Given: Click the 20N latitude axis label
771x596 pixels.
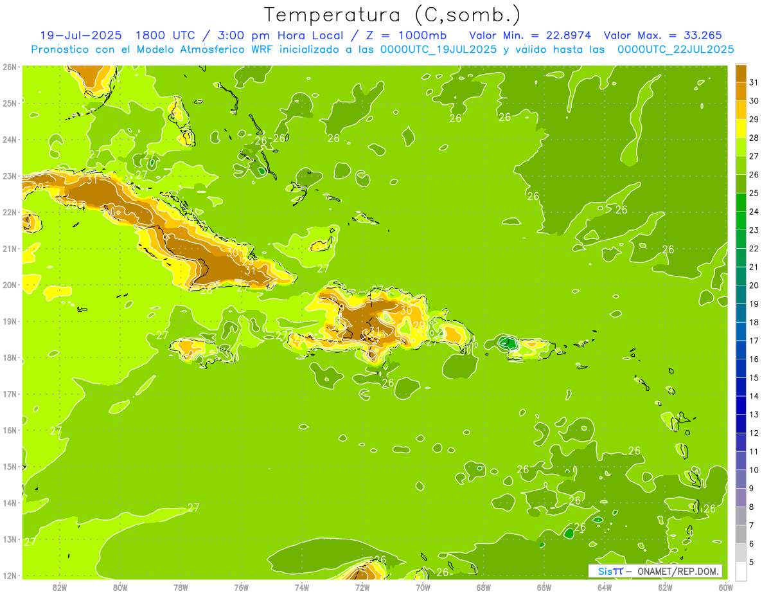Looking at the screenshot, I should pyautogui.click(x=9, y=284).
